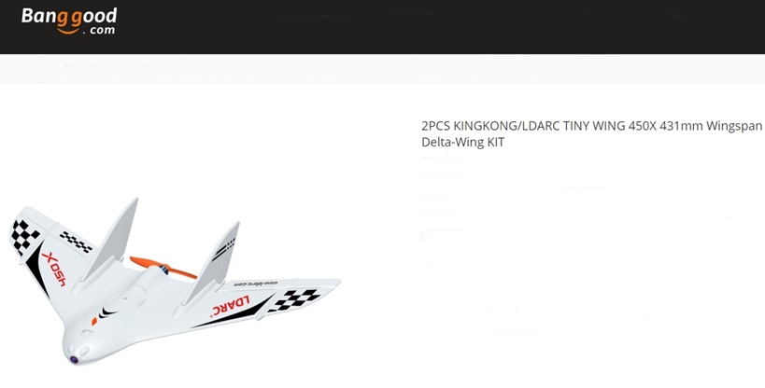
Task: Click the nose camera lens of the plane
Action: [74, 360]
